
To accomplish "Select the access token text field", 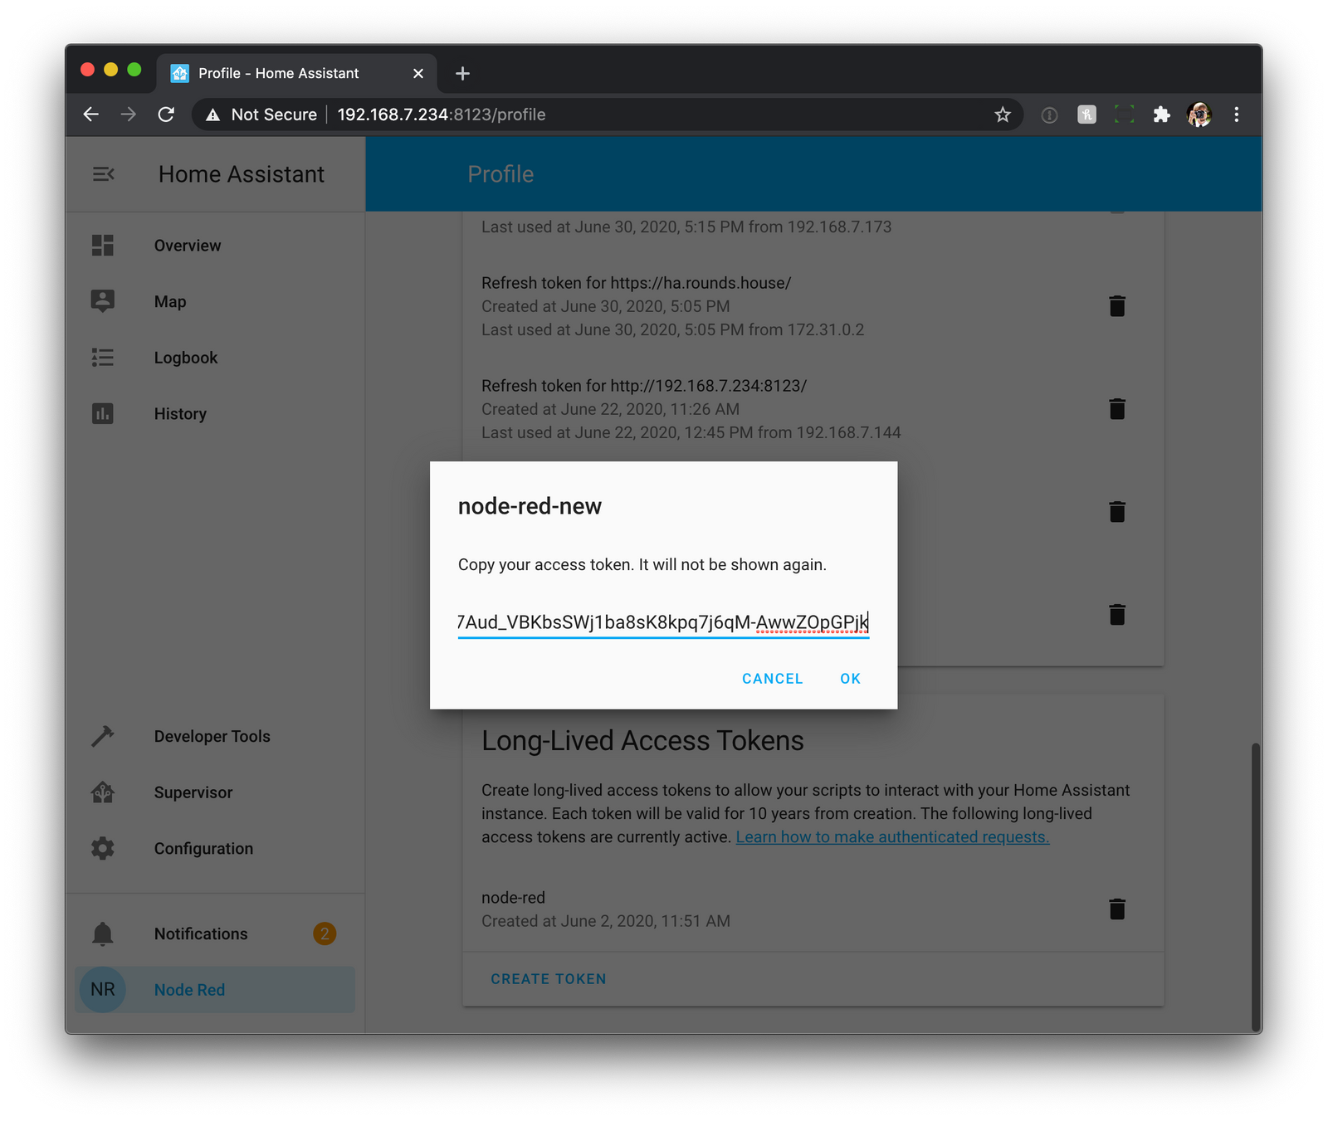I will pos(662,622).
